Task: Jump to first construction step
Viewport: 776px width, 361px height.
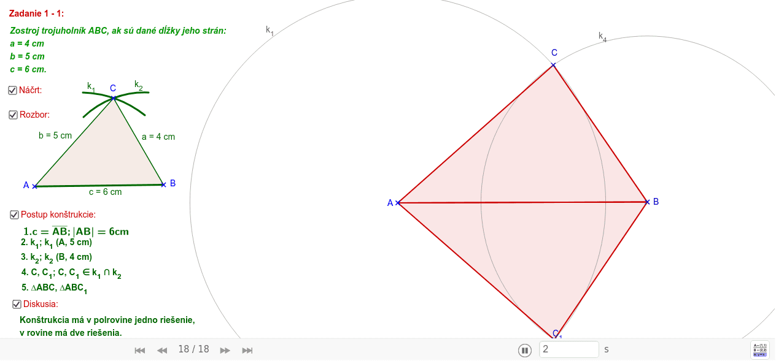Action: [140, 350]
